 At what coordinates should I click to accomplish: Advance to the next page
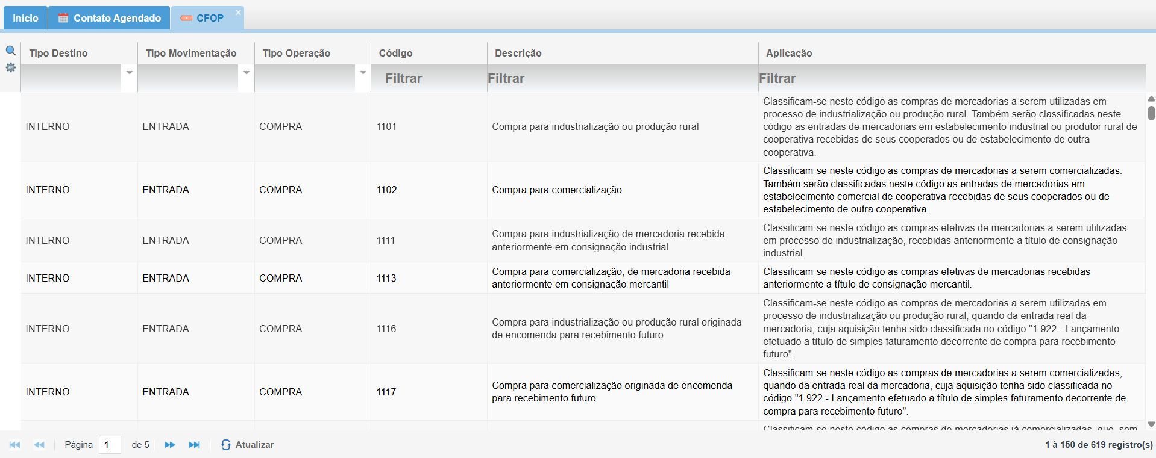170,445
